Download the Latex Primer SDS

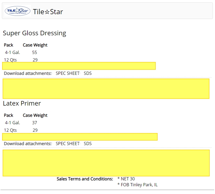[x=88, y=144]
